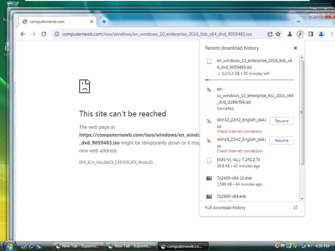Go forward to next page
Screen dimensions: 335x251
pos(33,34)
